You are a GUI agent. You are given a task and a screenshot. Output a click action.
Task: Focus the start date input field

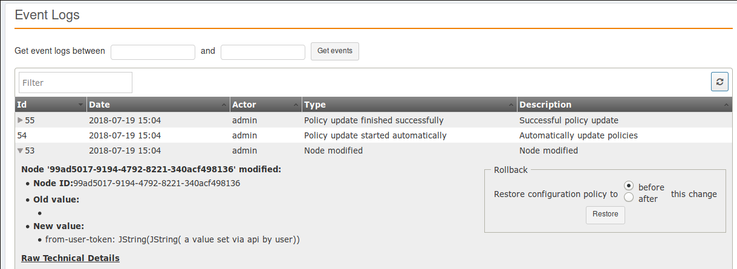[153, 52]
